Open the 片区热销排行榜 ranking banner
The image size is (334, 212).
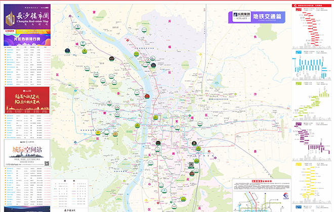click(x=27, y=40)
